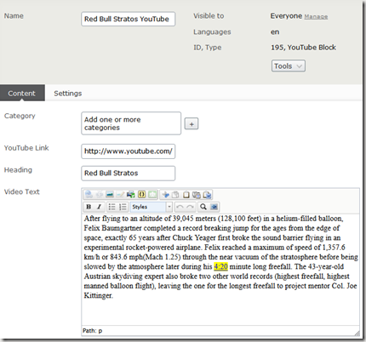Click the '195, YouTube Block' value
The image size is (366, 342).
[x=303, y=48]
